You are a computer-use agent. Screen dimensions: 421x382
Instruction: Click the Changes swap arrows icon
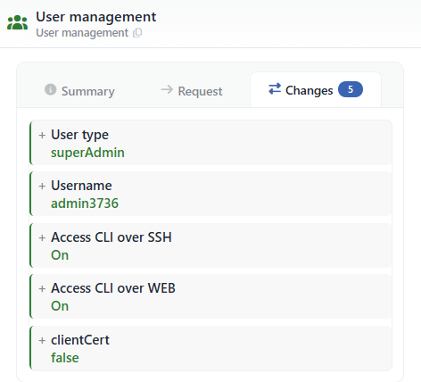click(275, 89)
